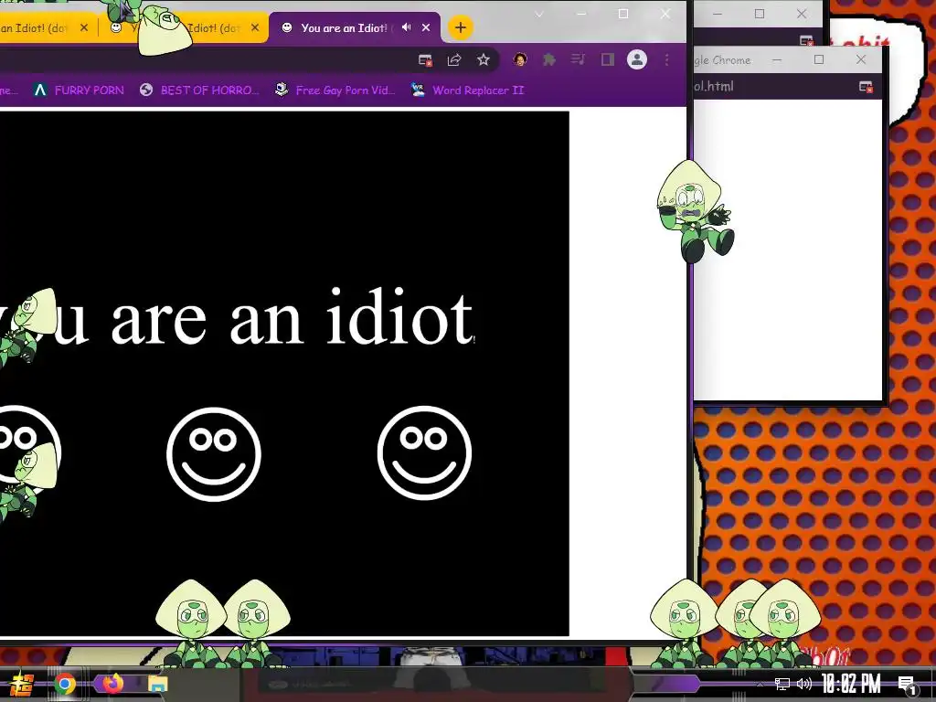Image resolution: width=936 pixels, height=702 pixels.
Task: Open Firefox from the taskbar
Action: pos(112,682)
